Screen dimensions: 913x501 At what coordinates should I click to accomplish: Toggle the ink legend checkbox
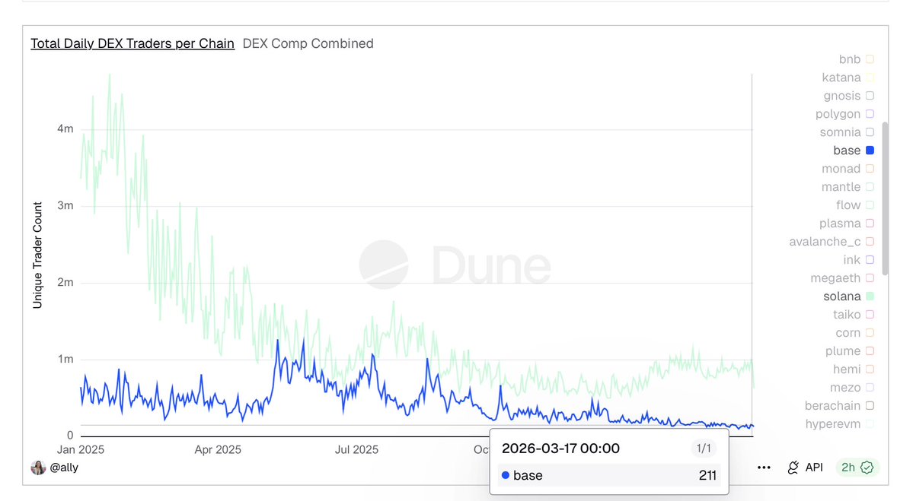(x=870, y=260)
